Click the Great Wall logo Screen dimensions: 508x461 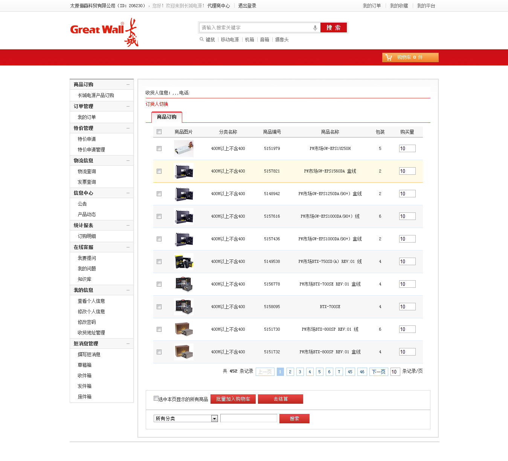pyautogui.click(x=104, y=32)
